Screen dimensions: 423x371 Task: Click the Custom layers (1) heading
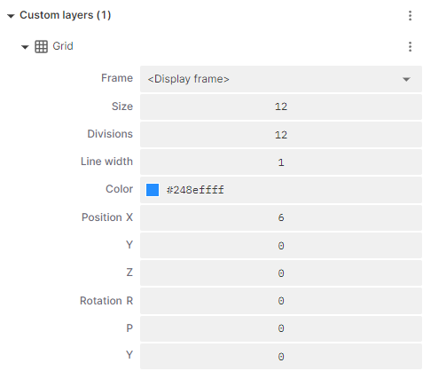click(66, 15)
